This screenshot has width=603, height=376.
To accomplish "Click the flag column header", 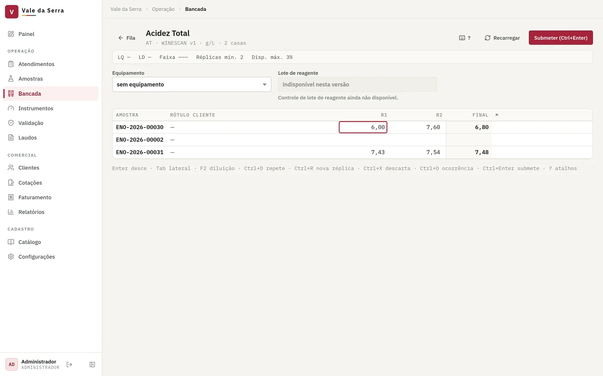I will click(x=497, y=115).
